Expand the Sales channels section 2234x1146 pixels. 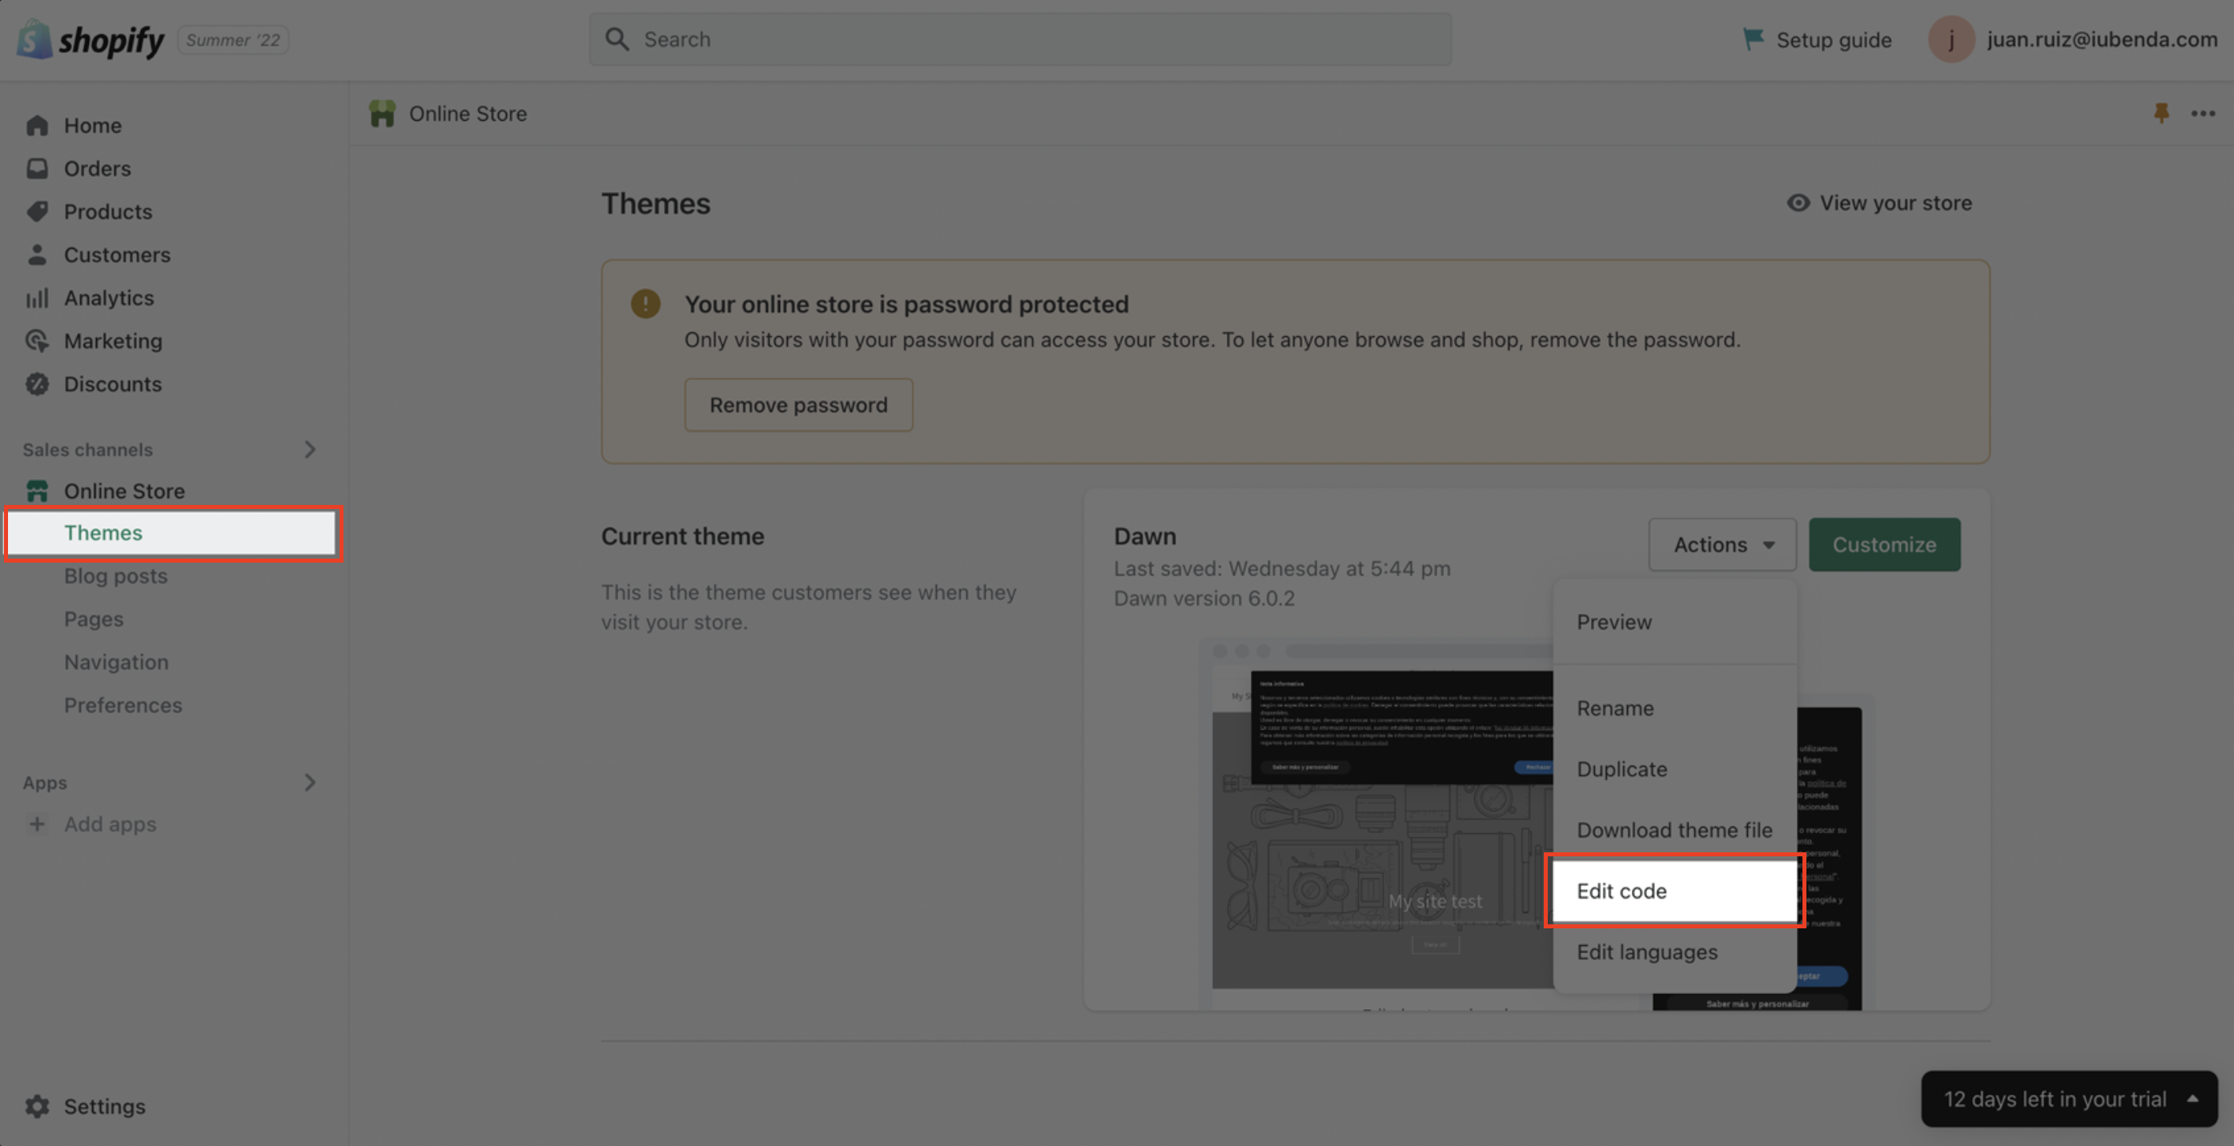[310, 449]
